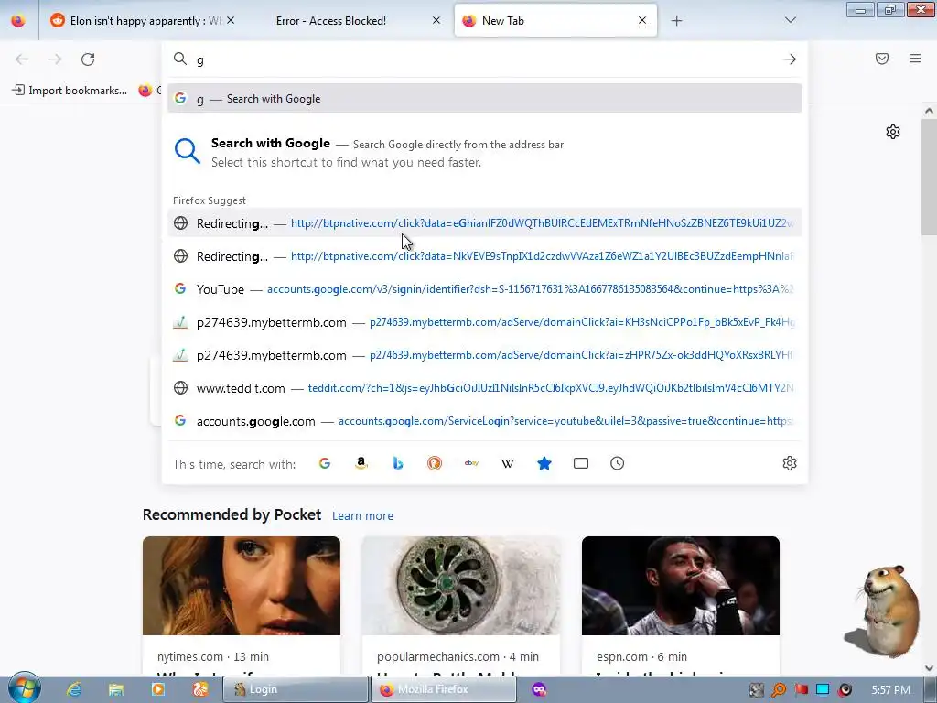Screen dimensions: 937x703
Task: Select 'g — Search with Google' suggestion
Action: (485, 99)
